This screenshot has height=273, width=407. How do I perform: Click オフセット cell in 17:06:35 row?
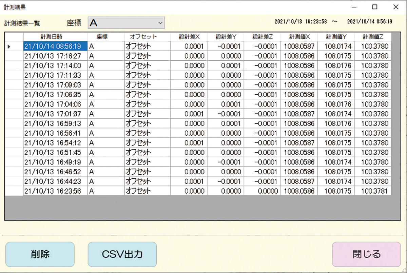pyautogui.click(x=148, y=94)
